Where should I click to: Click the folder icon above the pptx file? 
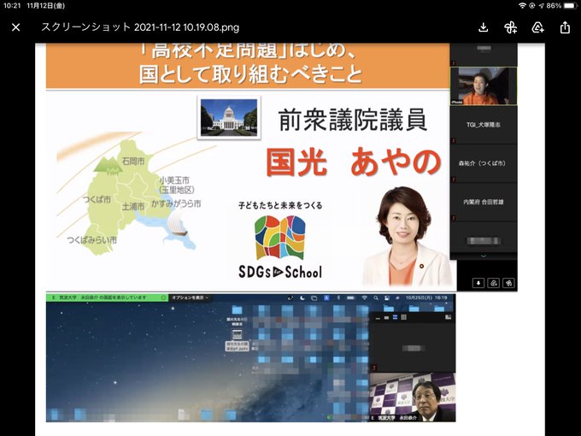tap(237, 309)
